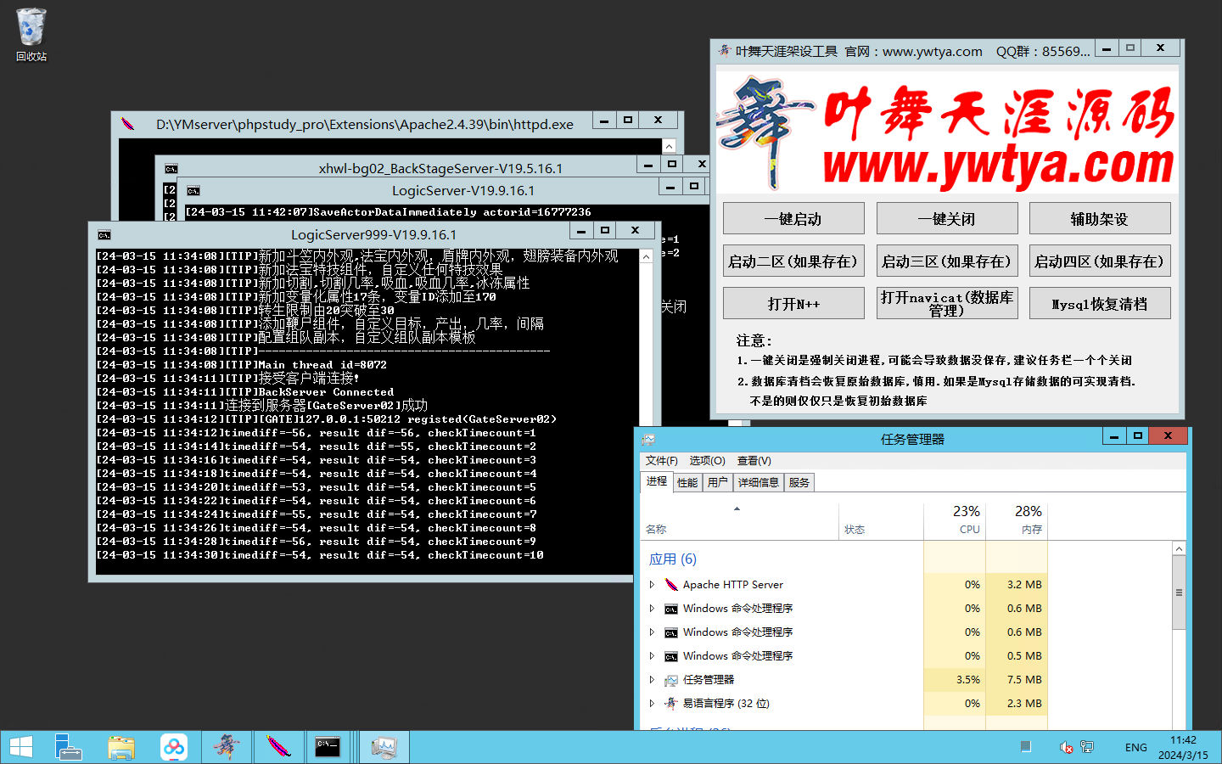Open the 选项(O) menu in Task Manager

coord(707,461)
